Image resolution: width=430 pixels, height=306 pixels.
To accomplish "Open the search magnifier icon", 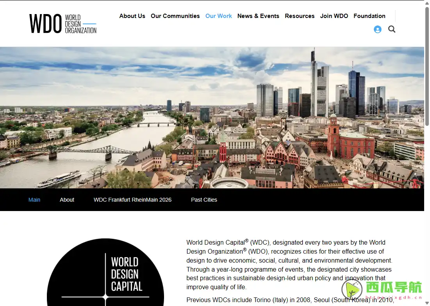I will click(392, 29).
